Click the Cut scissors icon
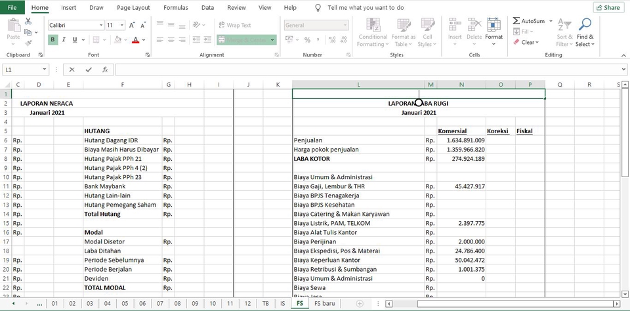Image resolution: width=630 pixels, height=311 pixels. point(28,21)
